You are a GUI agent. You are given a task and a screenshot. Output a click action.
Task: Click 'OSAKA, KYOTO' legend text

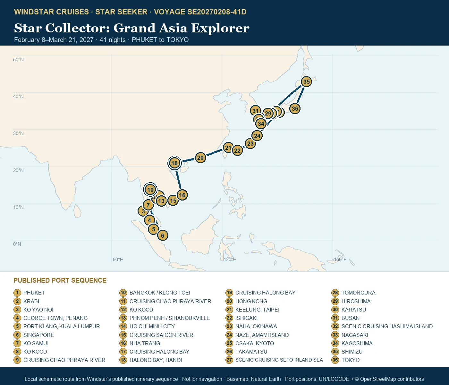point(255,343)
